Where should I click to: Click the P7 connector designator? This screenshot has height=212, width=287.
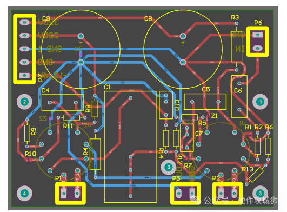pyautogui.click(x=41, y=78)
